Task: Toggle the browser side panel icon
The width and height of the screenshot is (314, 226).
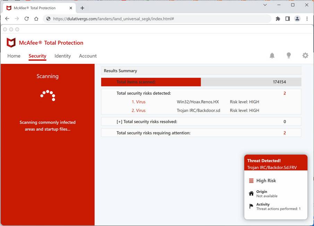Action: coord(288,19)
